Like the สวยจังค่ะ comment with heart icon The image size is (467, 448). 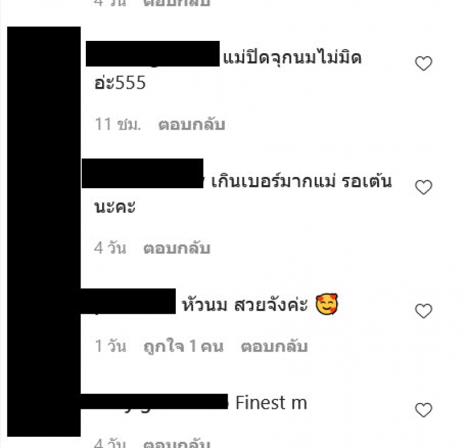[424, 311]
